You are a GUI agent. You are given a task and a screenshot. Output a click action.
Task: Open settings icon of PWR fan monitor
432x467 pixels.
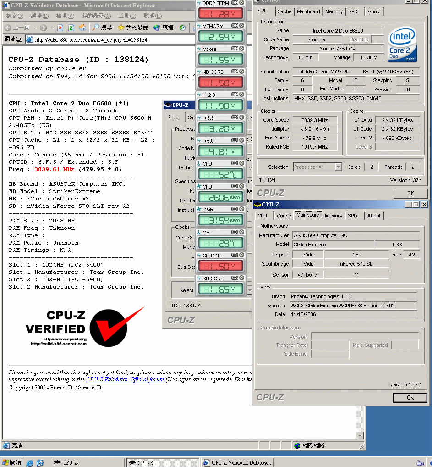click(235, 209)
